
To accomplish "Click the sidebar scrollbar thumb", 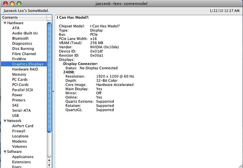I will click(49, 77).
